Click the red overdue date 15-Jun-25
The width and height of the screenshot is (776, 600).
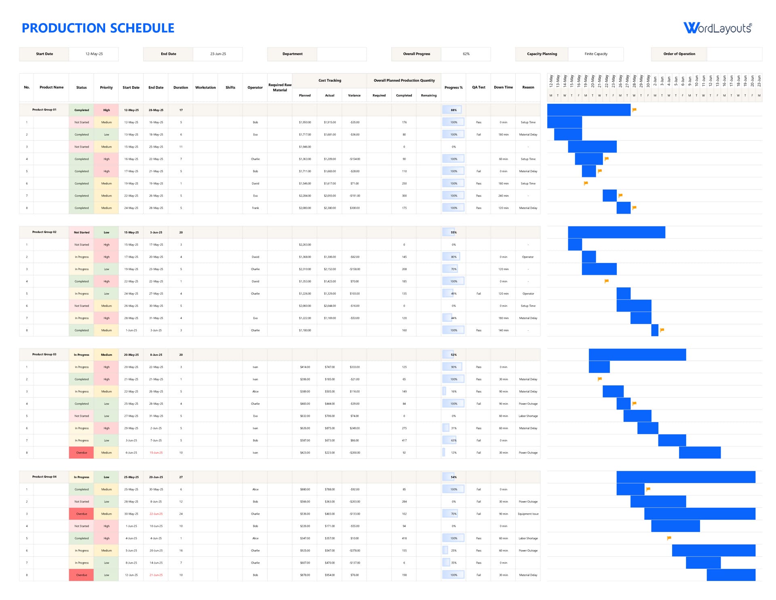pyautogui.click(x=156, y=452)
